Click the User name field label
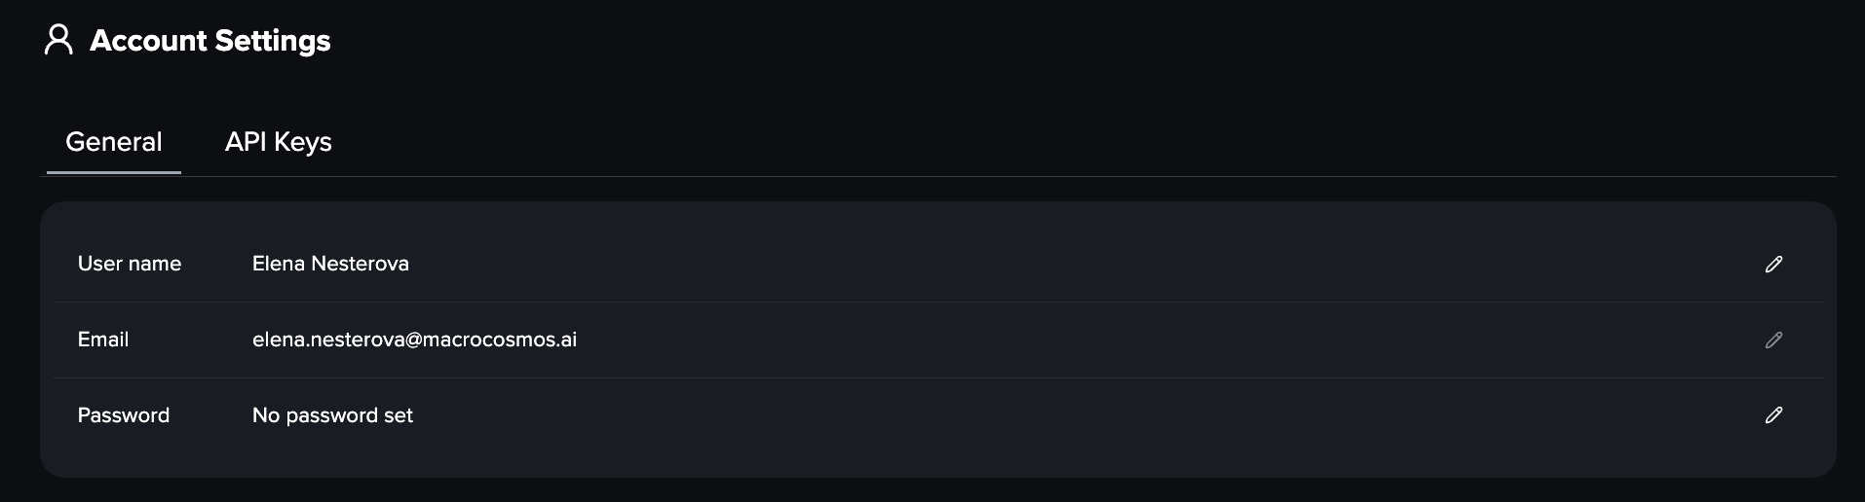1865x502 pixels. [x=130, y=264]
